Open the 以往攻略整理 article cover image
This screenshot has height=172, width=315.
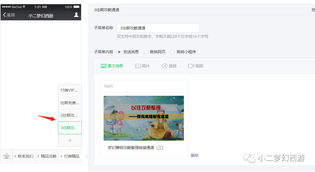143,118
